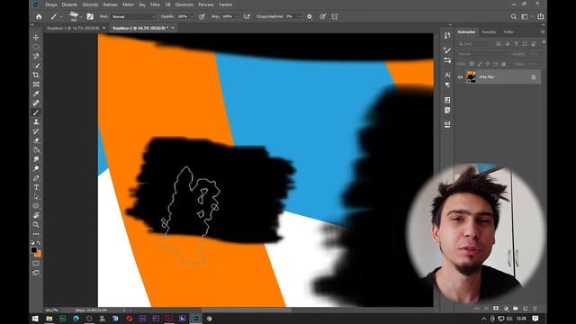Toggle Quick Mask mode button
Viewport: 576px width, 324px height.
pos(36,264)
